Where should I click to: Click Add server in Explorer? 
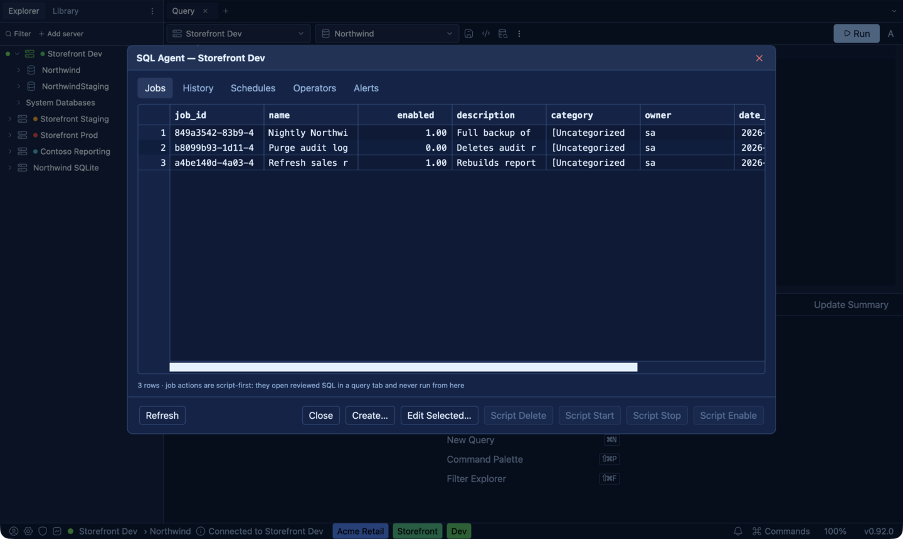61,34
